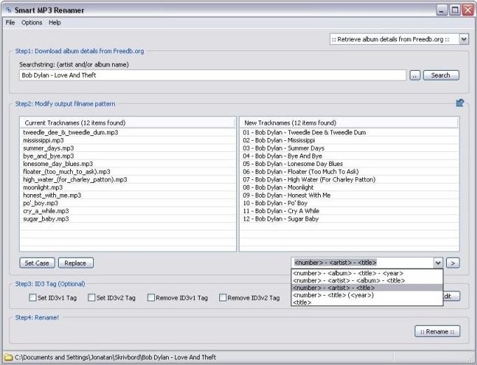The image size is (477, 365).
Task: Select 07 - Bob Dylan - High Water row
Action: tap(349, 179)
